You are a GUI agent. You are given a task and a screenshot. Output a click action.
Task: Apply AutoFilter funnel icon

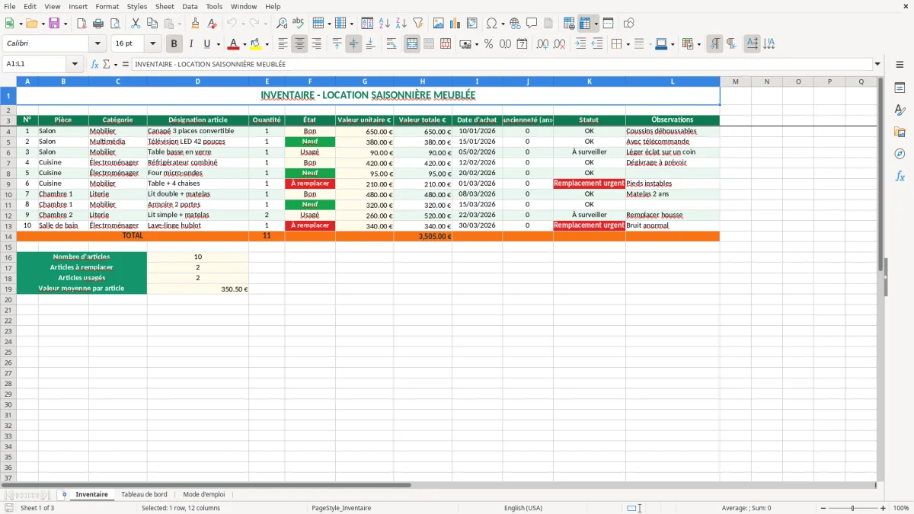tap(417, 24)
